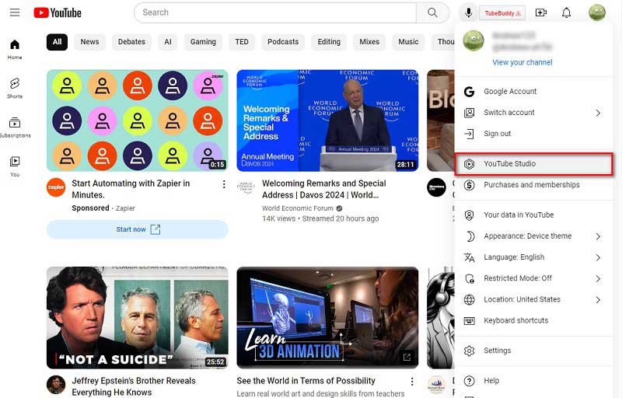Click Start now button on Zapier ad
The width and height of the screenshot is (622, 398).
pyautogui.click(x=138, y=229)
